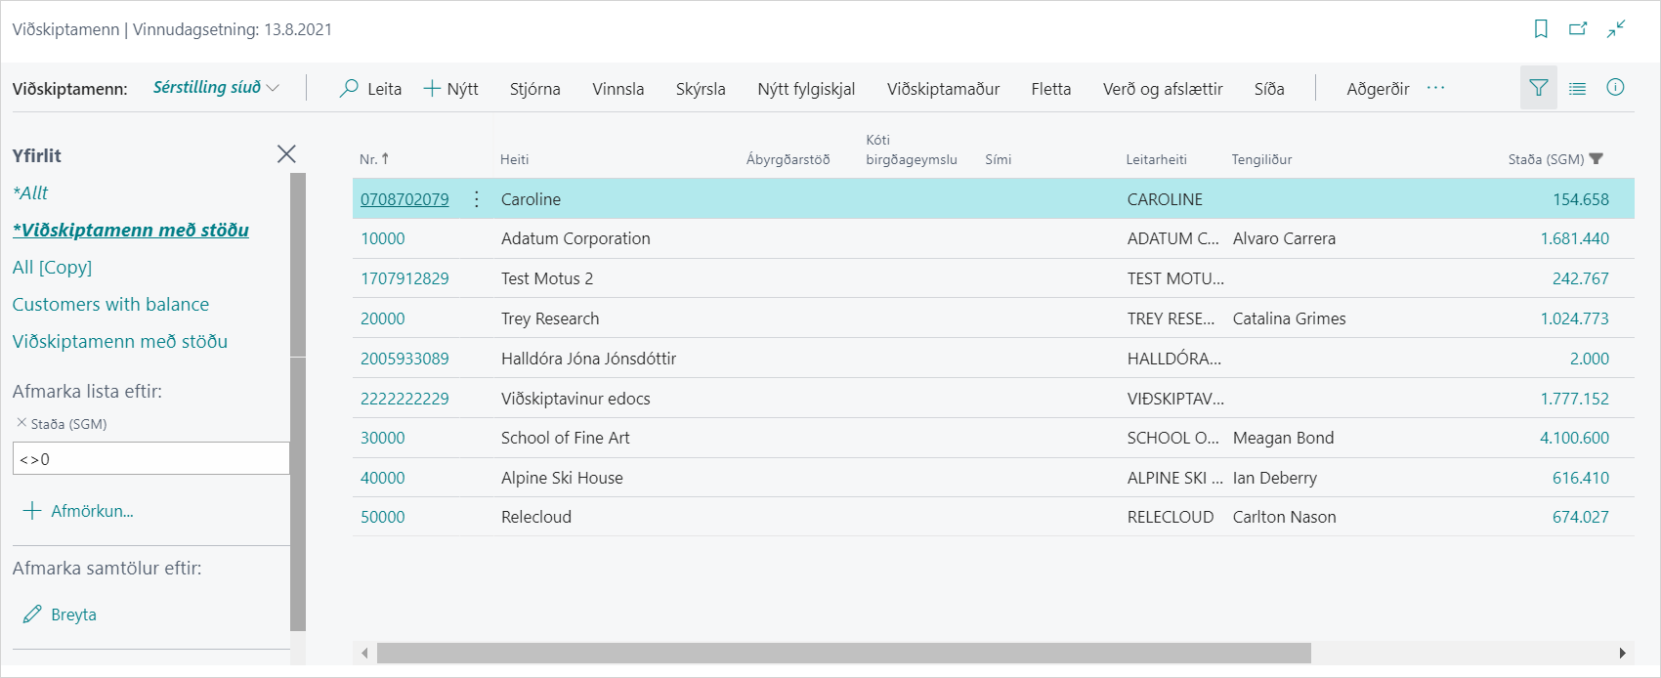Viewport: 1661px width, 678px height.
Task: Show more options for Caroline row
Action: [476, 199]
